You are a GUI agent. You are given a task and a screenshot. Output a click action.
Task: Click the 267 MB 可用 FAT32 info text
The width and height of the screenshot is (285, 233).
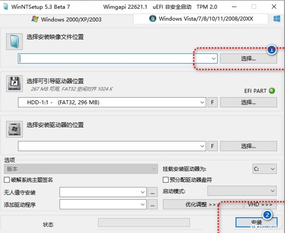point(72,89)
